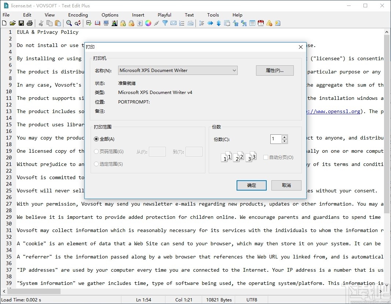Click the Ln 1:54 status entry

[144, 300]
